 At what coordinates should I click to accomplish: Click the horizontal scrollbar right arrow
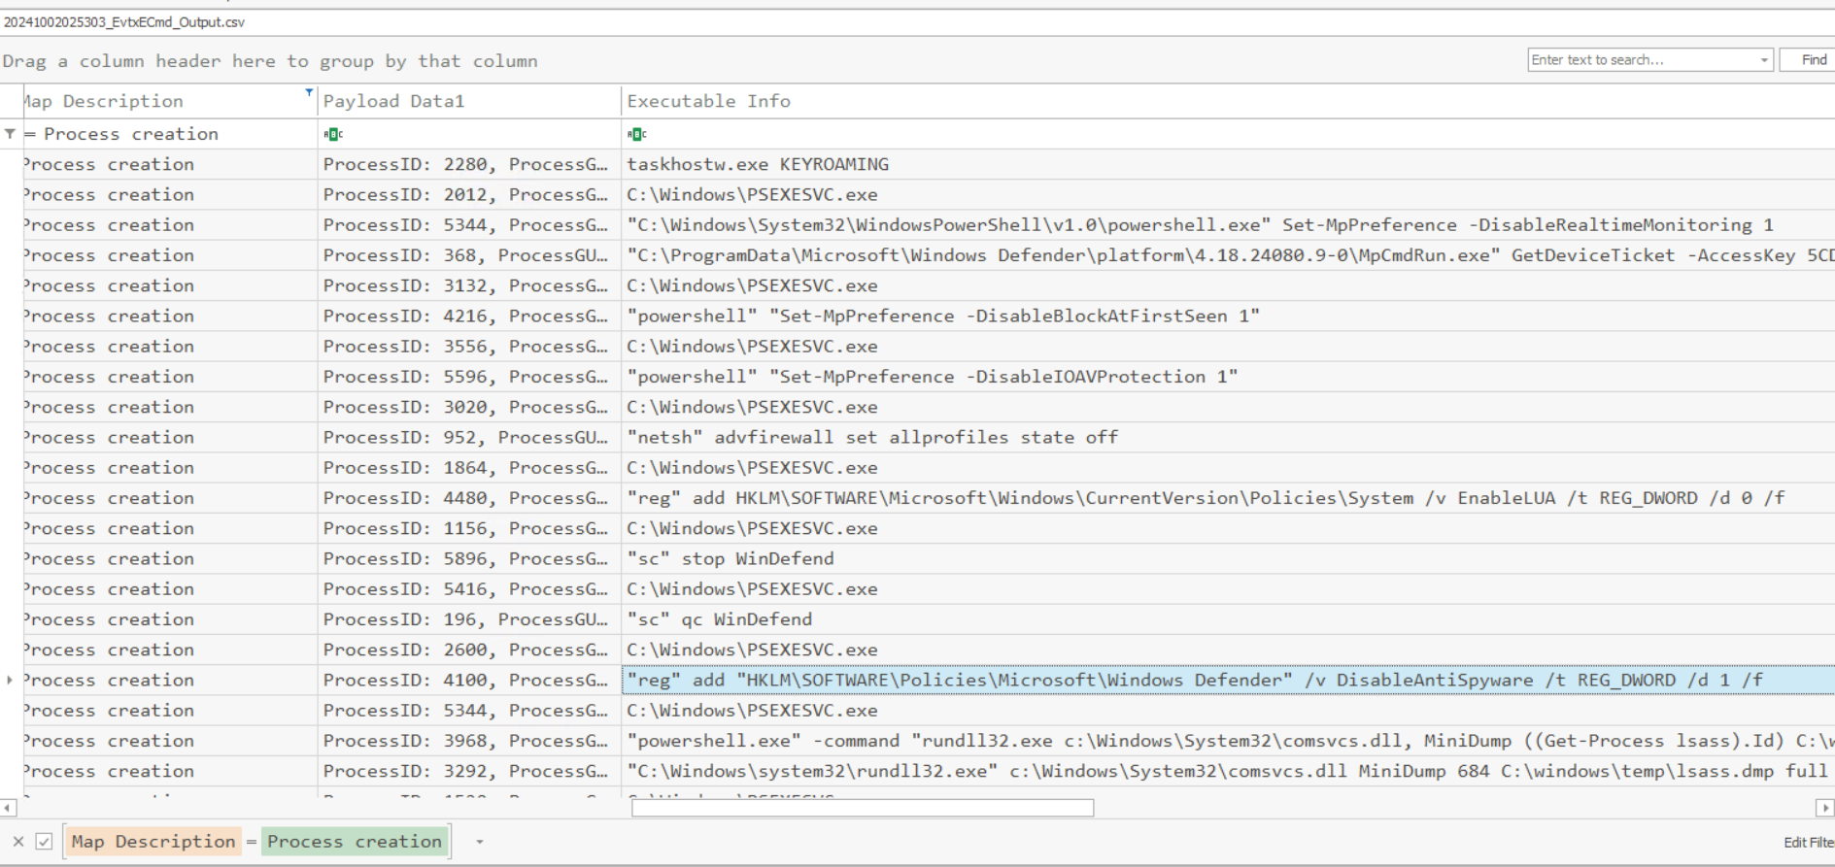(1824, 808)
